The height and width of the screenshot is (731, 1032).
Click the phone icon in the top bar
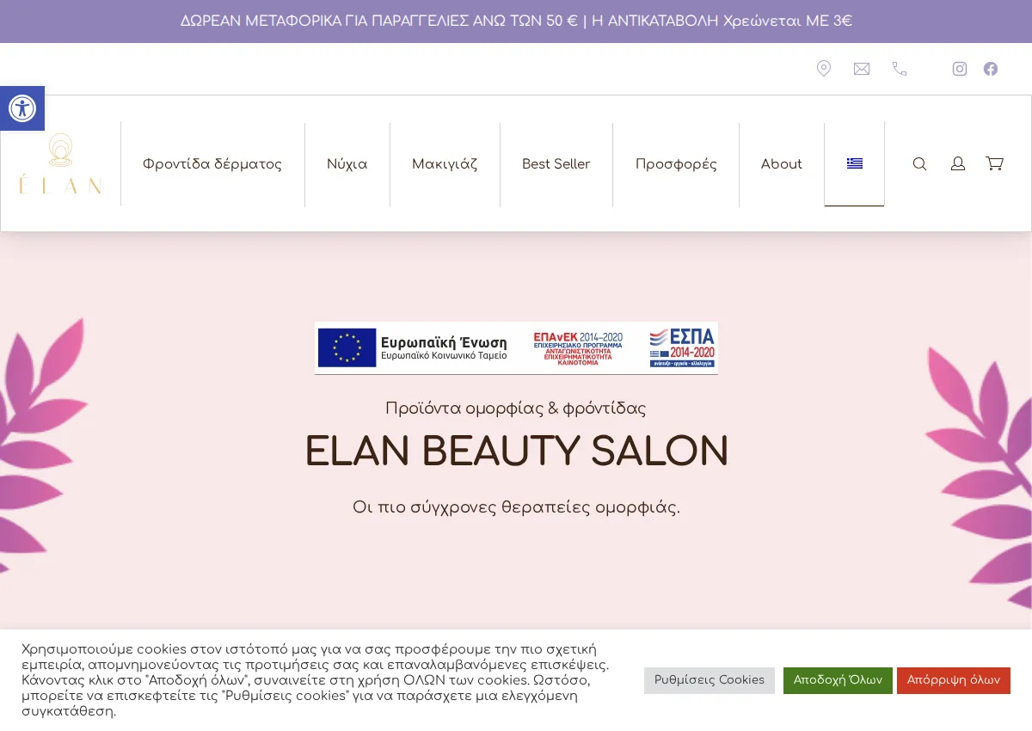point(900,69)
